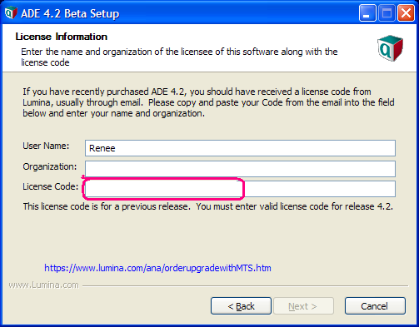Click the previous release license error message
Viewport: 419px width, 327px height.
(208, 206)
